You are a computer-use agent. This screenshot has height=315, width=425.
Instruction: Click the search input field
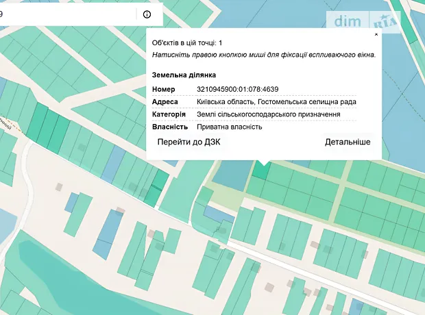point(68,14)
